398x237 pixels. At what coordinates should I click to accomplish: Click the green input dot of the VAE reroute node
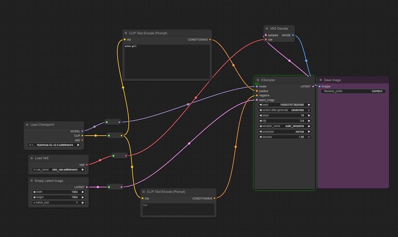[113, 156]
